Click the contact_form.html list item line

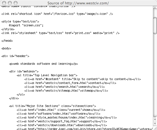click(x=70, y=83)
